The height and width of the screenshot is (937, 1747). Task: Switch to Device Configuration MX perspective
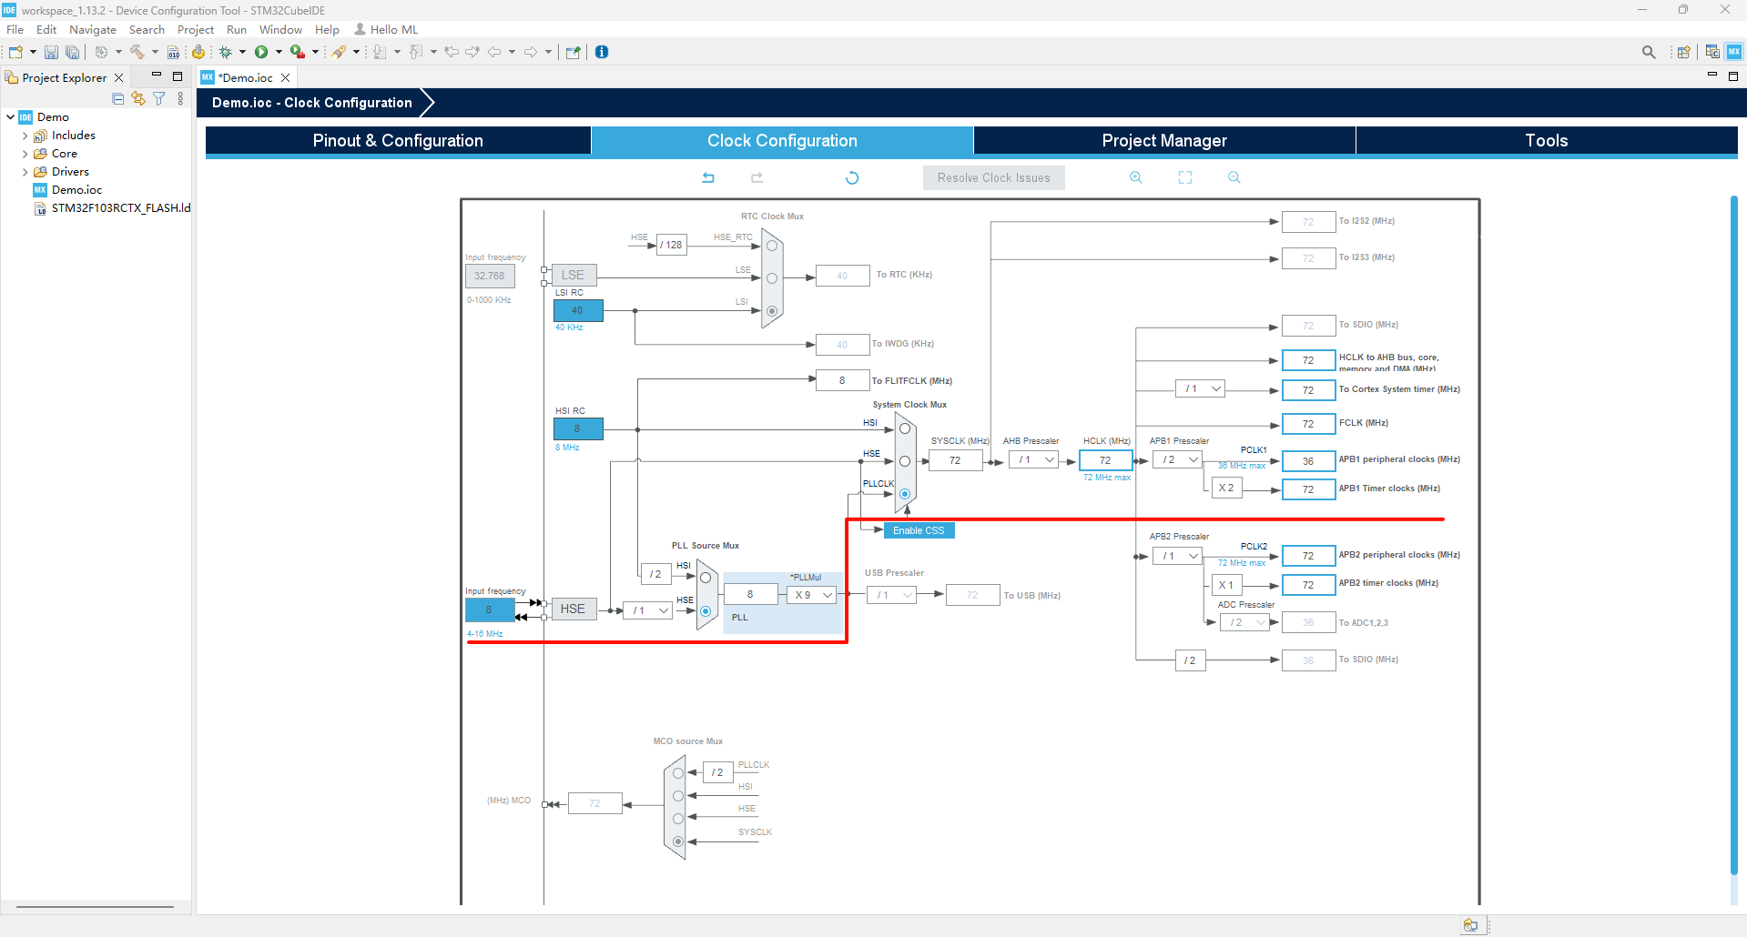pos(1734,52)
